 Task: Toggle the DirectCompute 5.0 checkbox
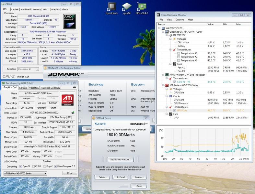55,166
